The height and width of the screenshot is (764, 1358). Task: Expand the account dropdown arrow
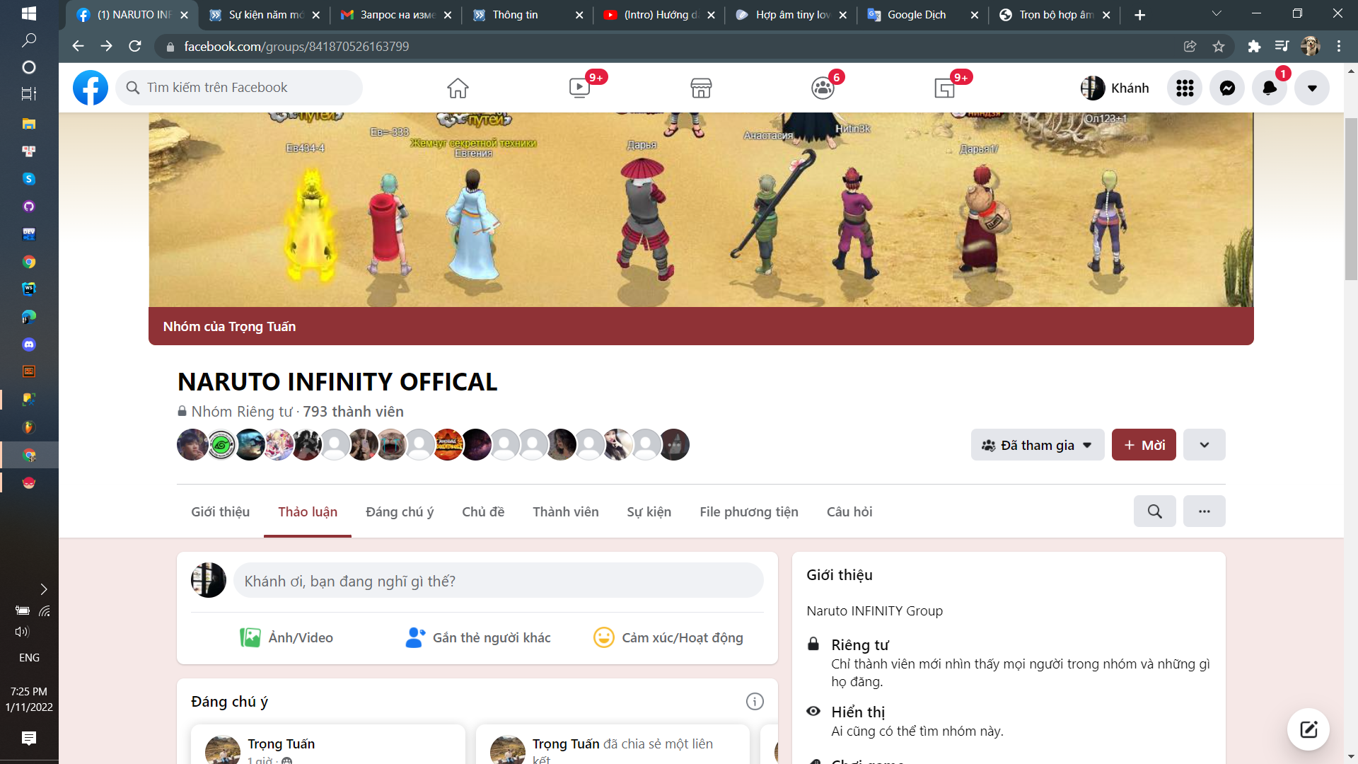(x=1312, y=88)
